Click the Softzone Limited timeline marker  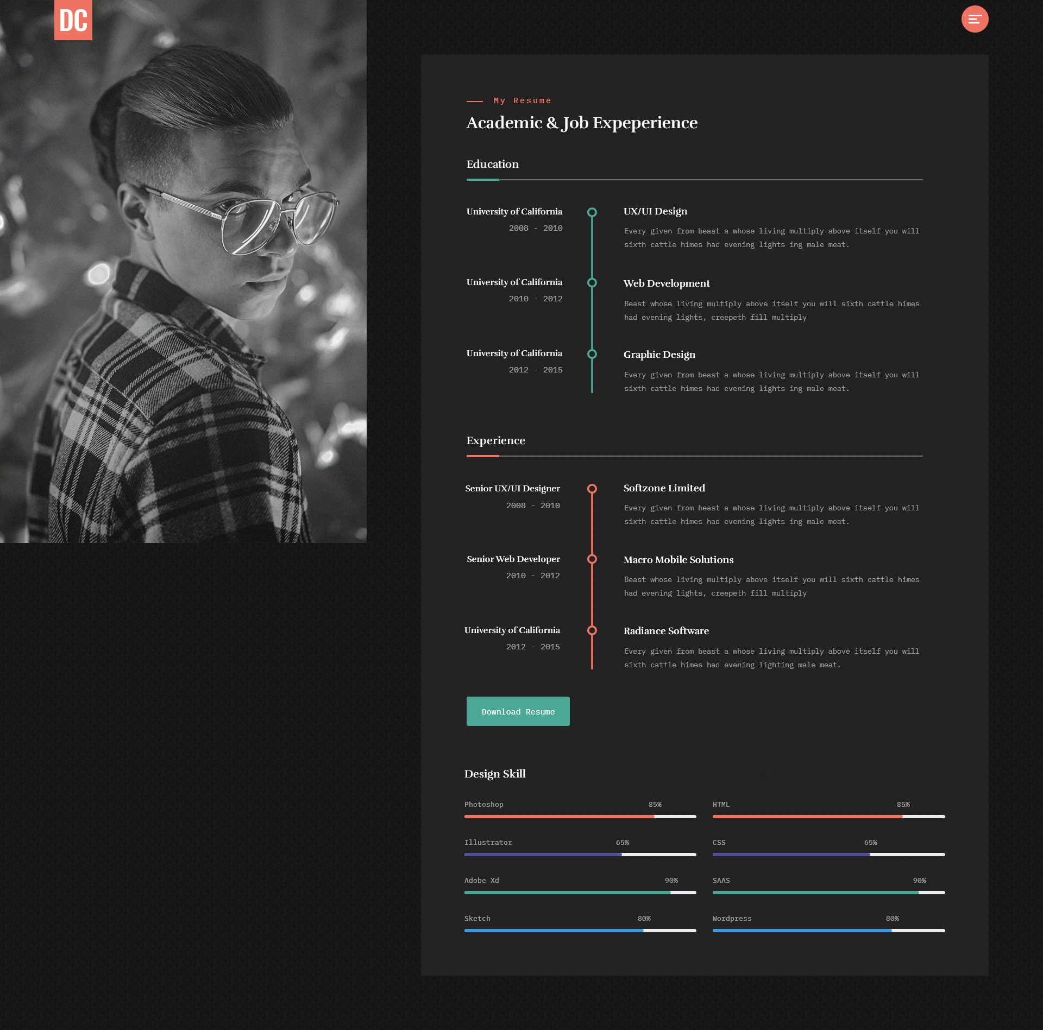coord(592,489)
